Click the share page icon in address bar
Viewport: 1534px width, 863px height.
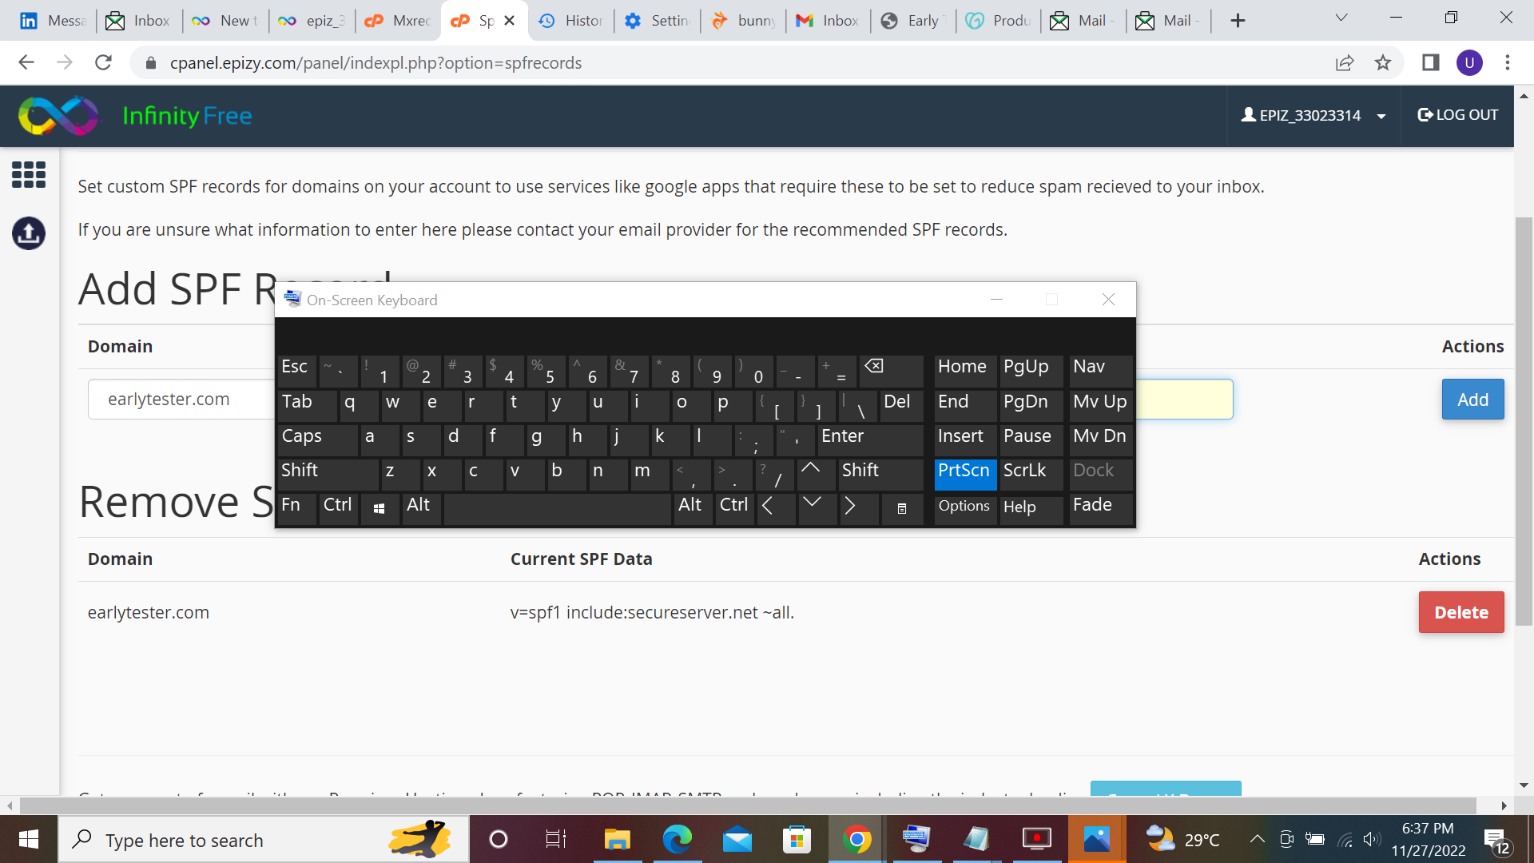point(1345,63)
